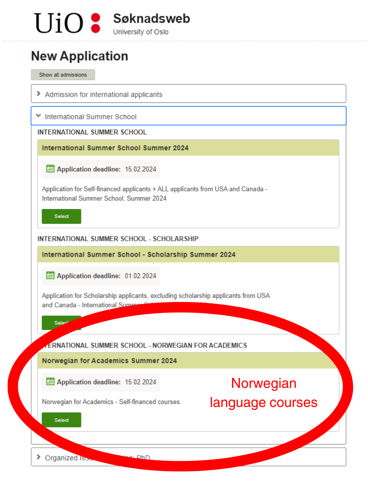This screenshot has height=487, width=368.
Task: Click calendar icon in Scholarship Summer 2024 card
Action: (50, 275)
